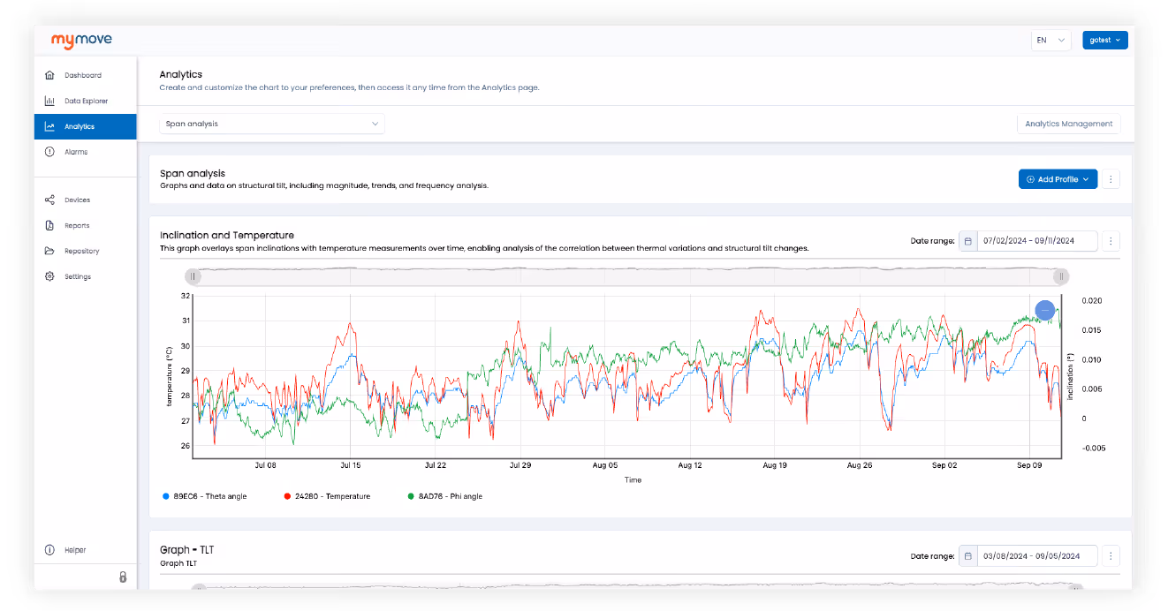Open three-dot menu of Inclination and Temperature chart

(x=1111, y=241)
